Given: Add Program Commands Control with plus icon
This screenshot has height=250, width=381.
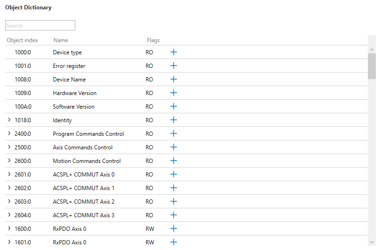Looking at the screenshot, I should point(173,133).
